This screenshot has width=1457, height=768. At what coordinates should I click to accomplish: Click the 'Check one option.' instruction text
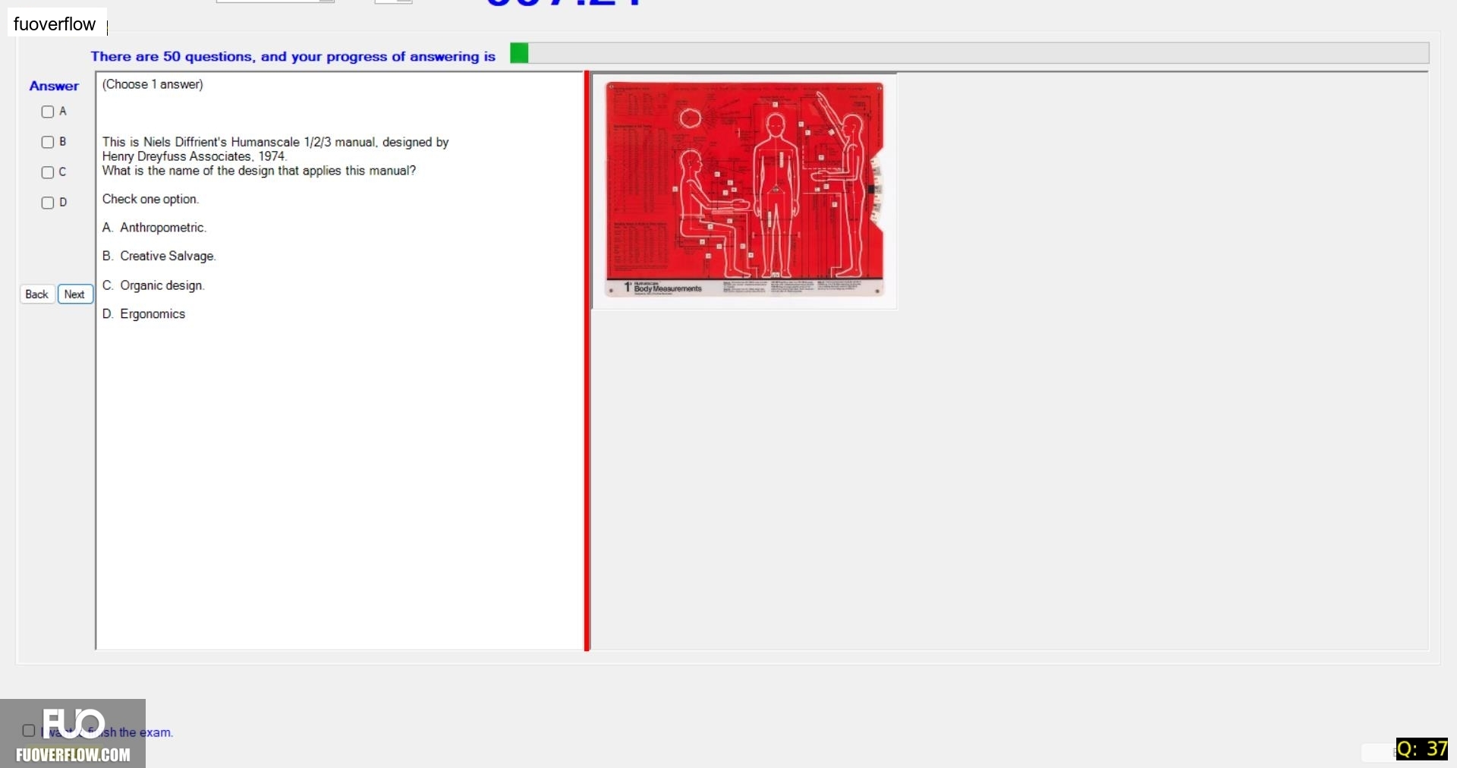pyautogui.click(x=150, y=199)
